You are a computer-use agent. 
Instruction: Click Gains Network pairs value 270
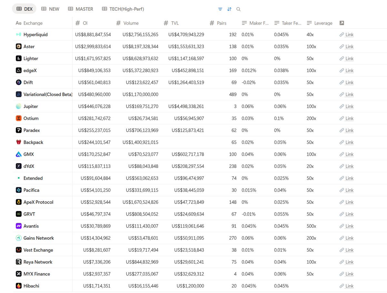[232, 238]
